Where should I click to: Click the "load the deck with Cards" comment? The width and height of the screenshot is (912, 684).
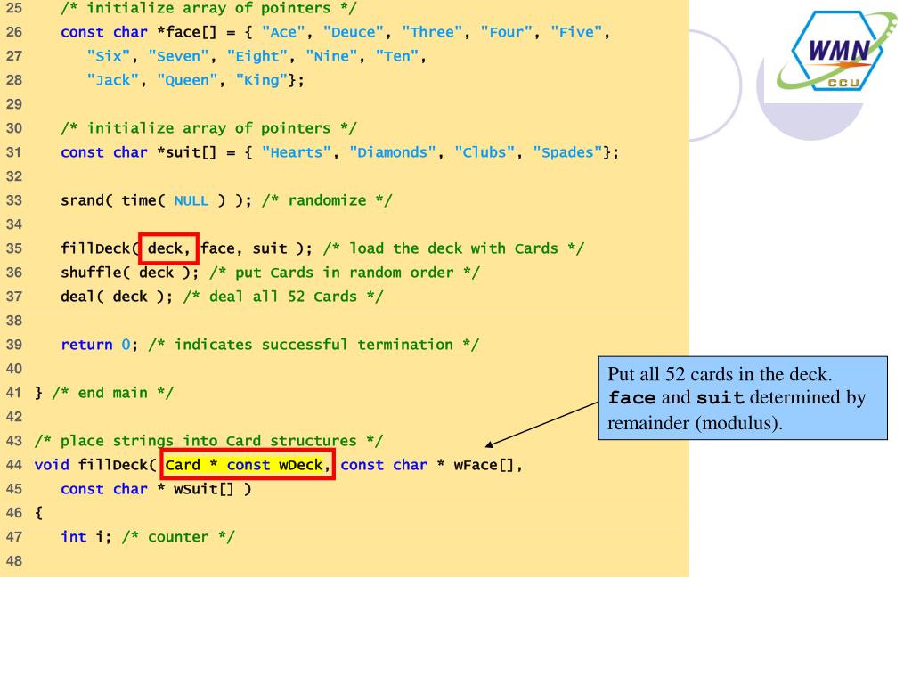(x=453, y=249)
